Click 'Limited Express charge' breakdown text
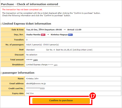122x108 pixels. [37, 65]
